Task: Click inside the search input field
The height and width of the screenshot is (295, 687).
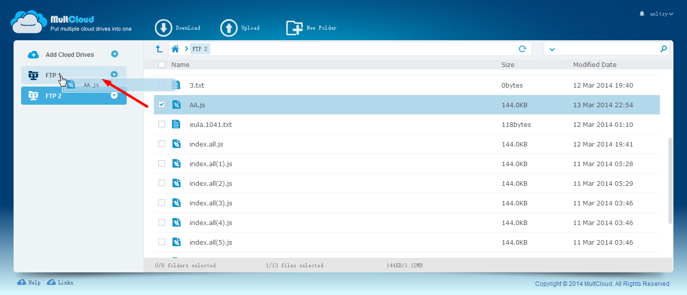Action: [x=608, y=49]
